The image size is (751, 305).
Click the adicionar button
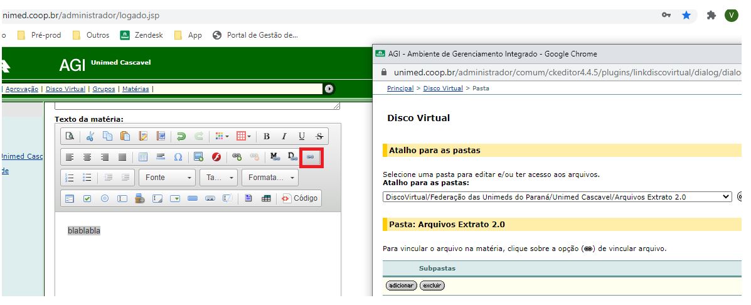[x=402, y=286]
